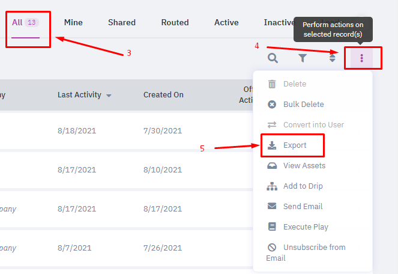Click the Bulk Delete circle-x icon
The height and width of the screenshot is (274, 398).
[272, 104]
